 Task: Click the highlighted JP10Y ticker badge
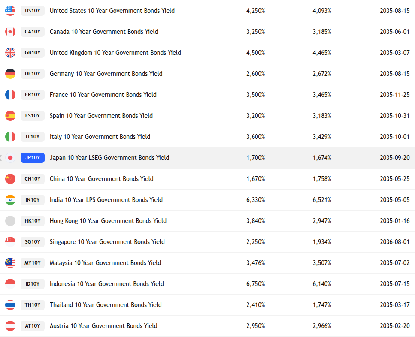33,158
